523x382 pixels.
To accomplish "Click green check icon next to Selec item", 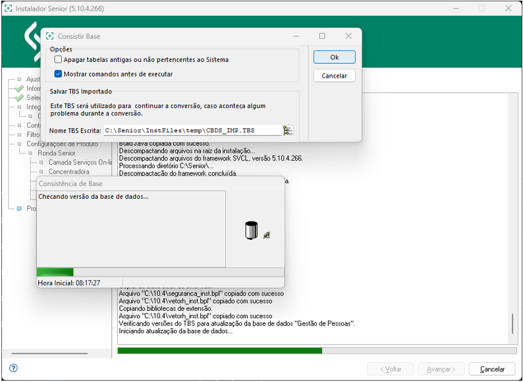I will click(x=19, y=97).
